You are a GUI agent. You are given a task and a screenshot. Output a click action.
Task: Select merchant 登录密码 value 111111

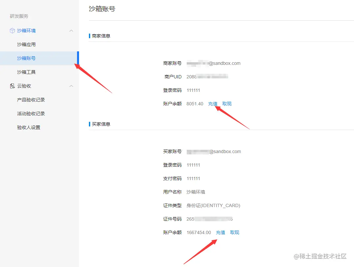click(x=193, y=90)
